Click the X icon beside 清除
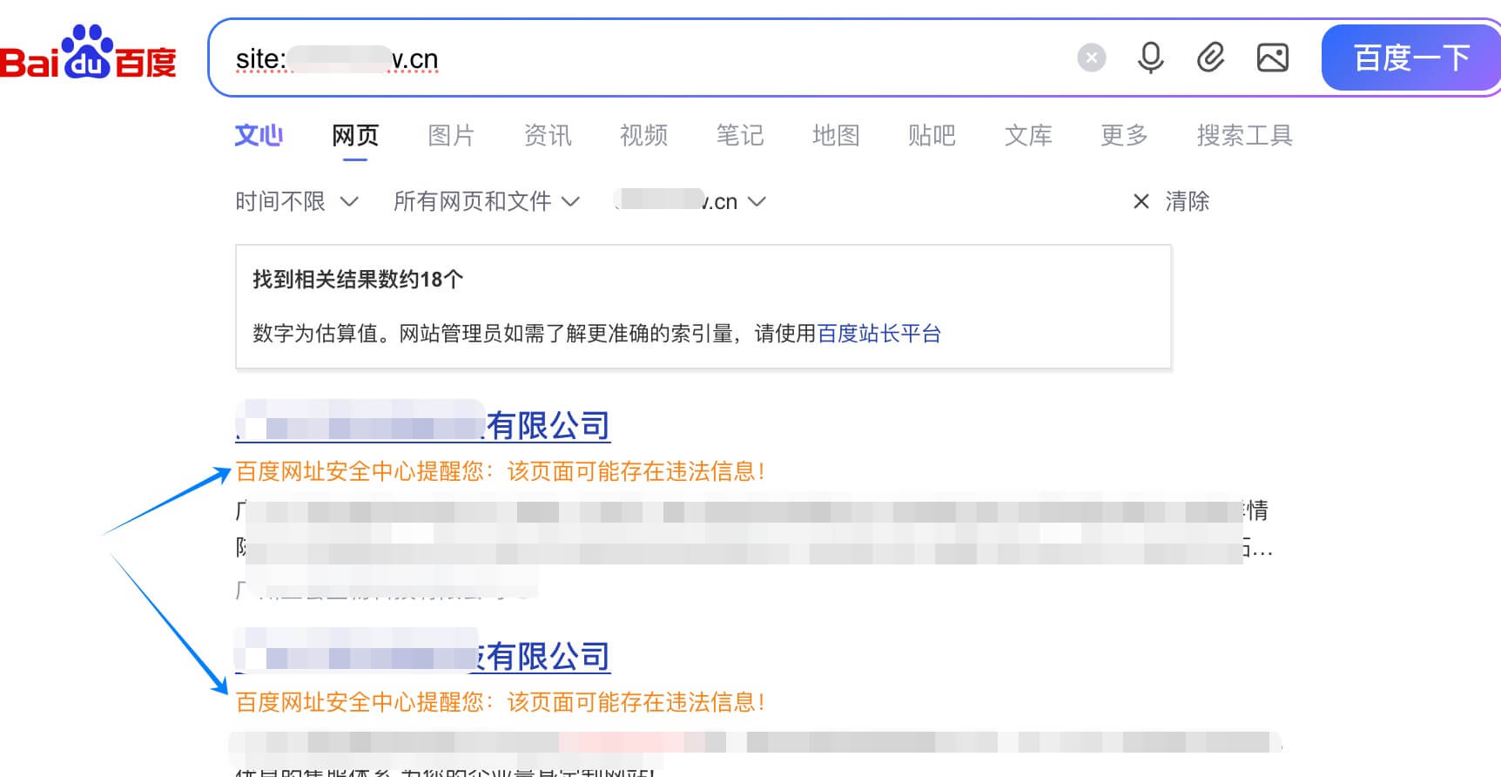The height and width of the screenshot is (777, 1501). pyautogui.click(x=1141, y=201)
